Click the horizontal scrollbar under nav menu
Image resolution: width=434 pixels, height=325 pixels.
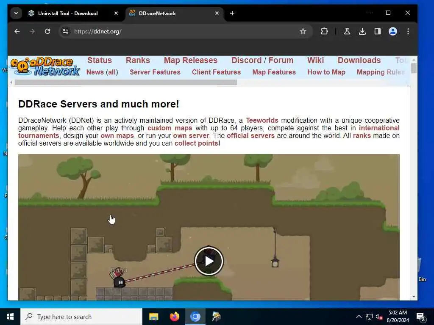coord(126,83)
